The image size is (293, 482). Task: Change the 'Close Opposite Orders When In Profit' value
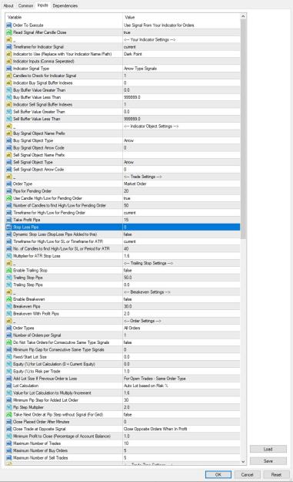coord(181,429)
